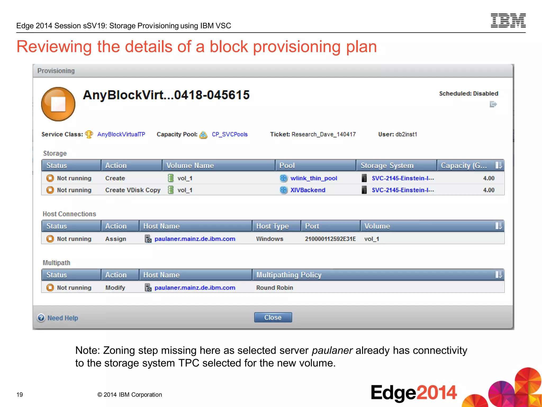
Task: Click the User db2inst1 text
Action: point(398,134)
